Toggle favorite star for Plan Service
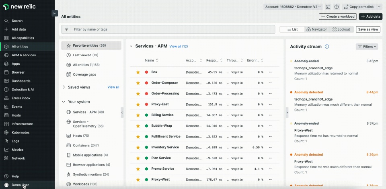This screenshot has width=386, height=189. 138,158
